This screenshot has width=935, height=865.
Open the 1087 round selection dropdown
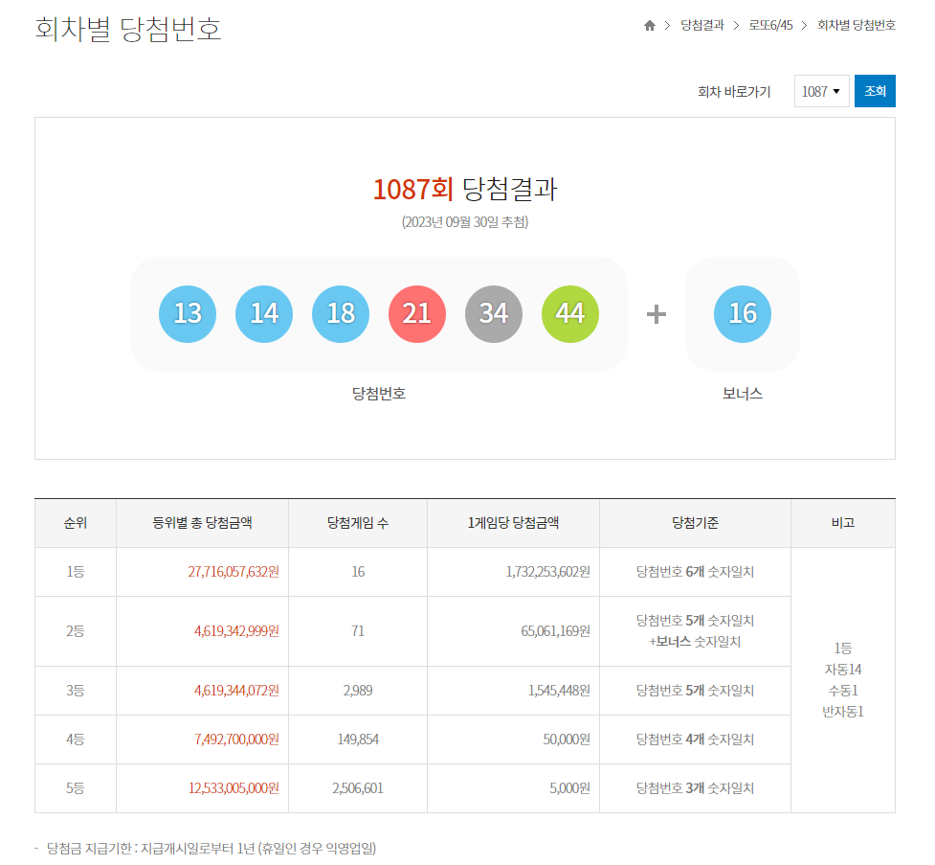point(821,91)
